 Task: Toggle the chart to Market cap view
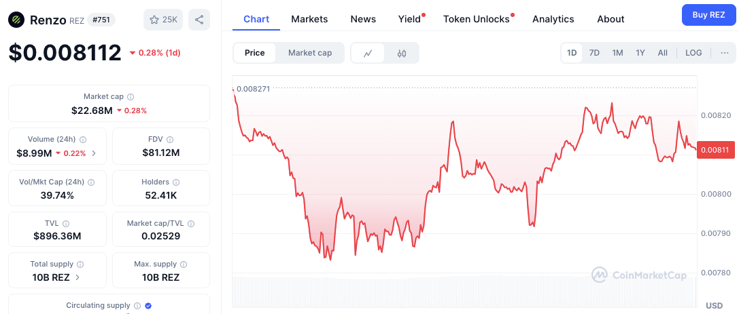point(309,53)
